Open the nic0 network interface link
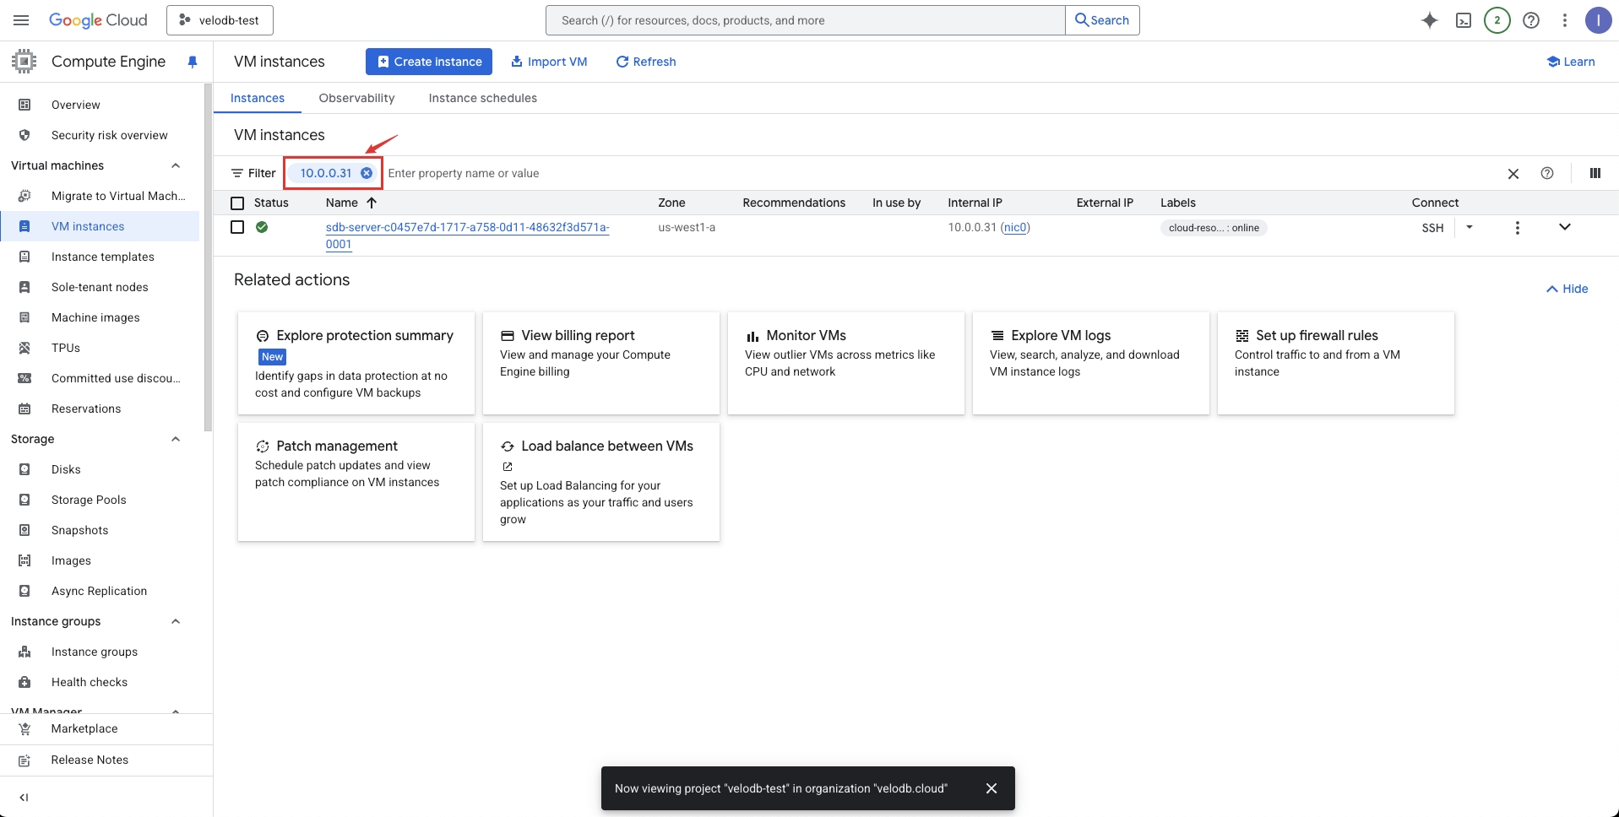This screenshot has height=817, width=1619. (x=1015, y=227)
